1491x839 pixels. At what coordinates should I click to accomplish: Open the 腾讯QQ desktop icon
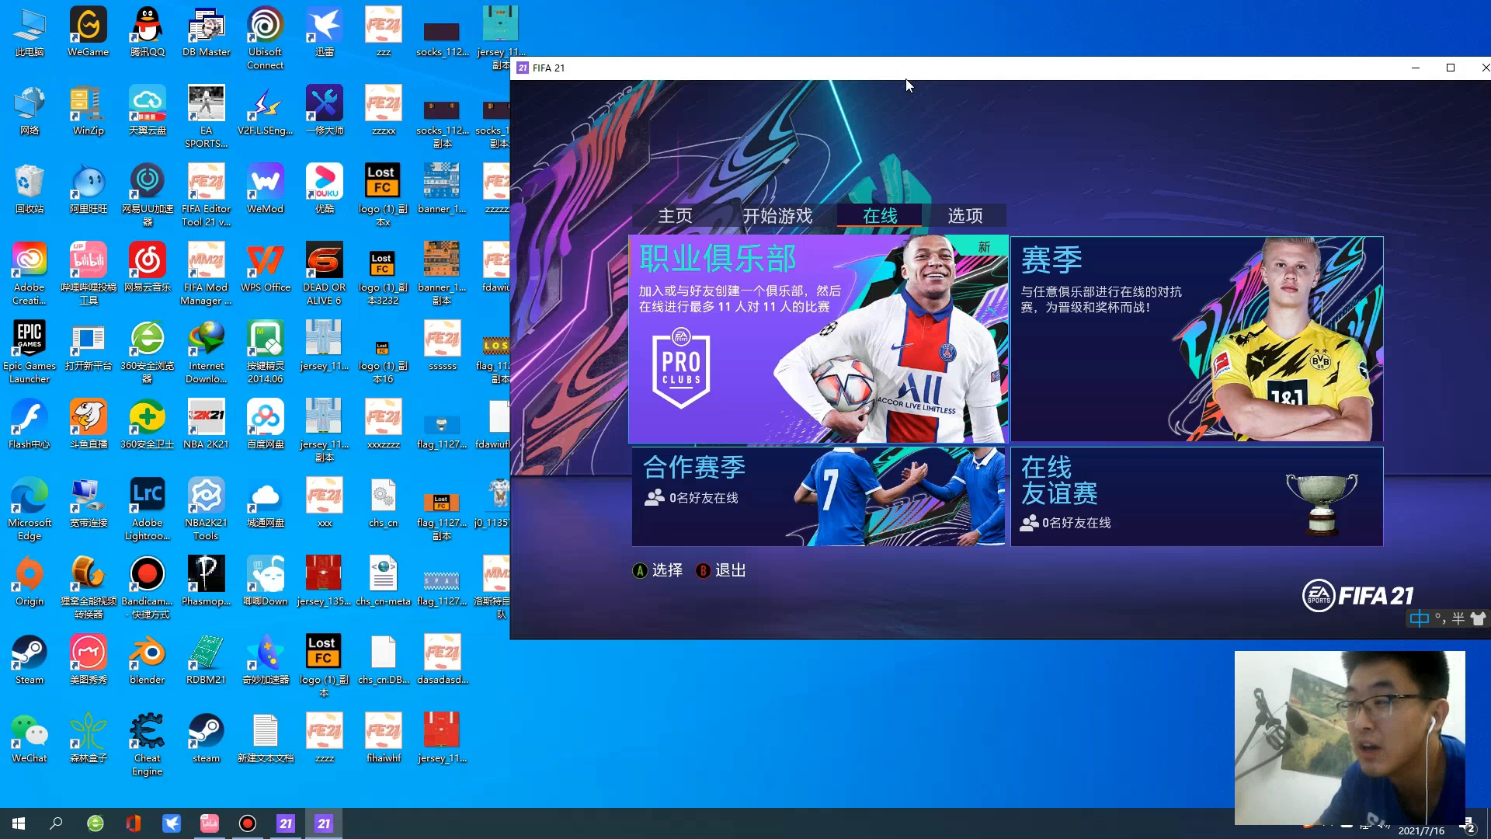point(147,32)
